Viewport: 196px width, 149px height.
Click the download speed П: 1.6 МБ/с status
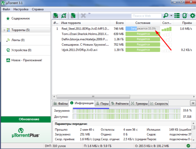pyautogui.click(x=98, y=146)
